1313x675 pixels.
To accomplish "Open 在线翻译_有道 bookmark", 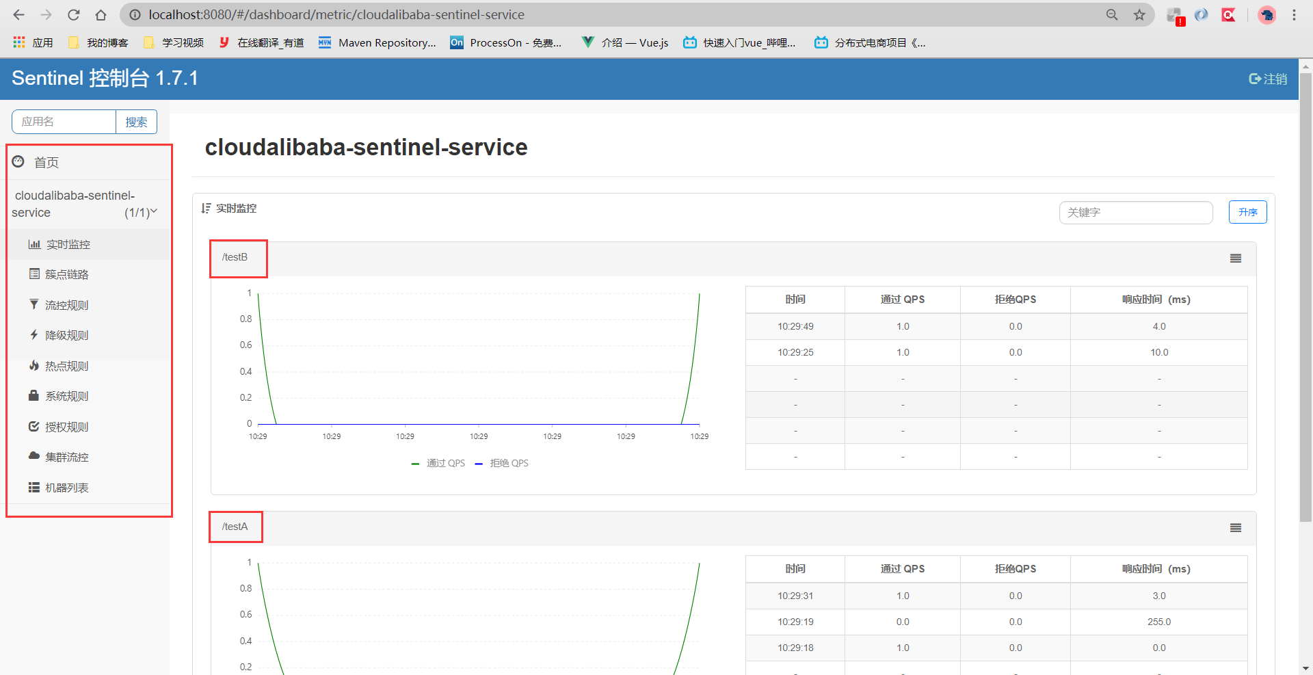I will coord(261,42).
